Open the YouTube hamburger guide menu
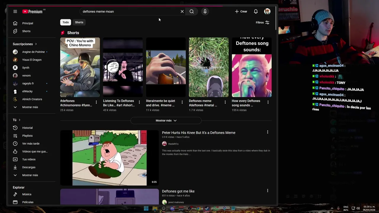 point(15,12)
